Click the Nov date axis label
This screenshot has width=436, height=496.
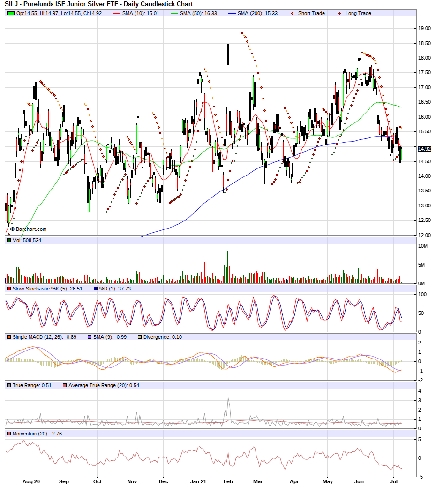tap(132, 481)
